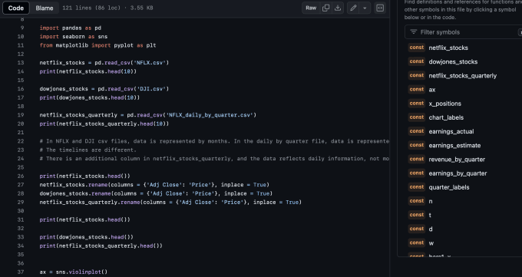Image resolution: width=522 pixels, height=277 pixels.
Task: Click const badge beside netflix_stocks
Action: tap(417, 48)
